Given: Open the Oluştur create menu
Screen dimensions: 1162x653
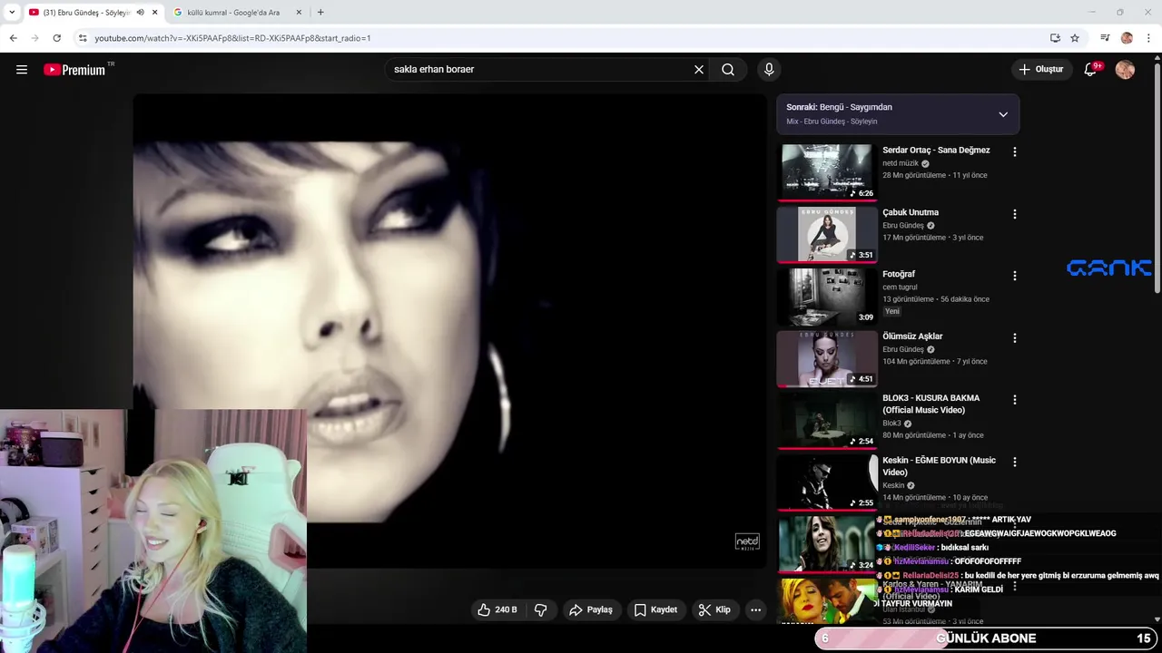Looking at the screenshot, I should tap(1041, 70).
